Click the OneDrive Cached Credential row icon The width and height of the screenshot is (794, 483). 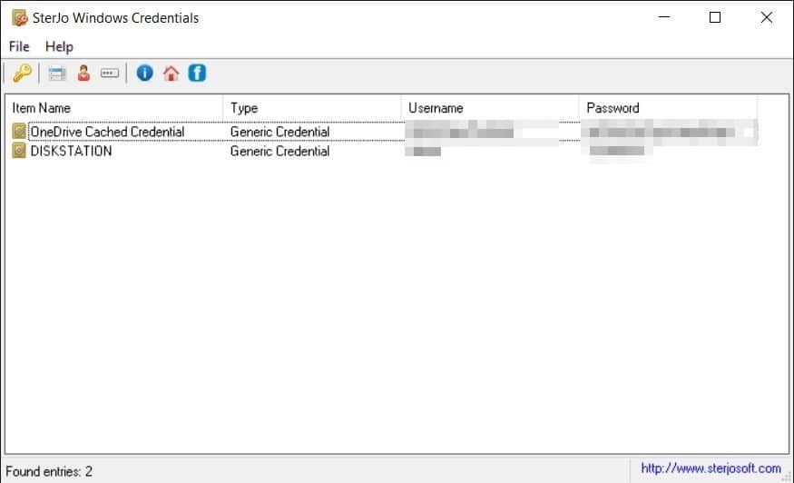19,132
